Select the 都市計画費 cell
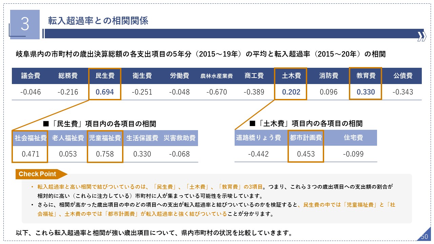434x244 pixels. [x=306, y=138]
